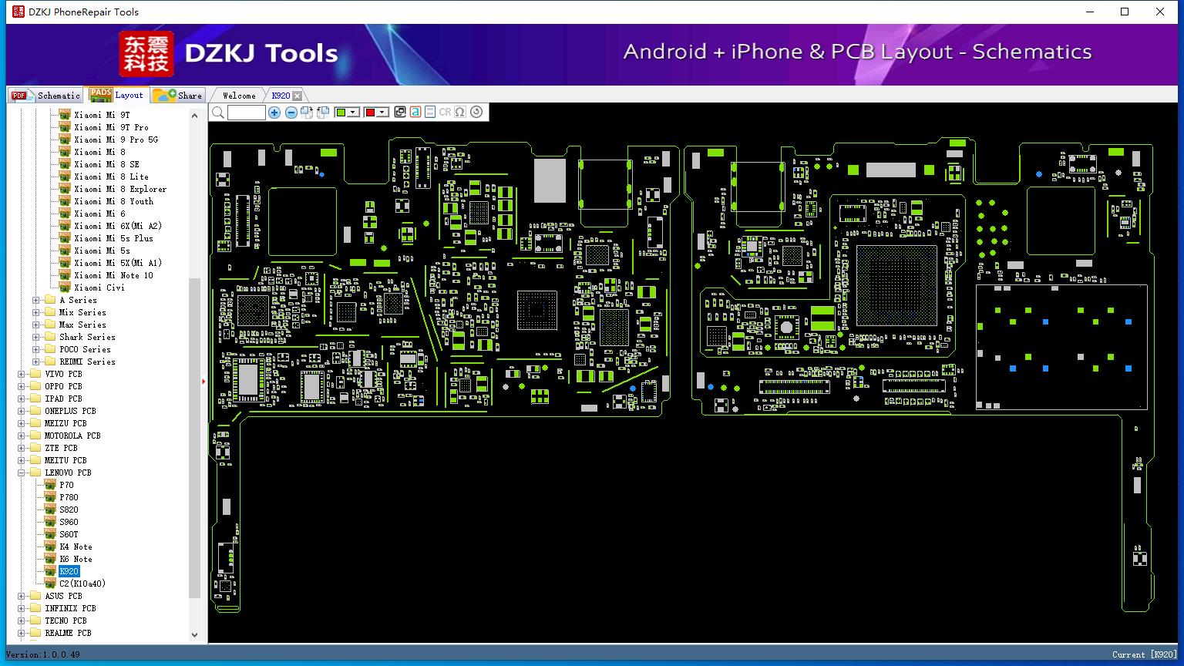Viewport: 1184px width, 666px height.
Task: Click the magnifier search icon in the layout toolbar
Action: click(x=218, y=113)
